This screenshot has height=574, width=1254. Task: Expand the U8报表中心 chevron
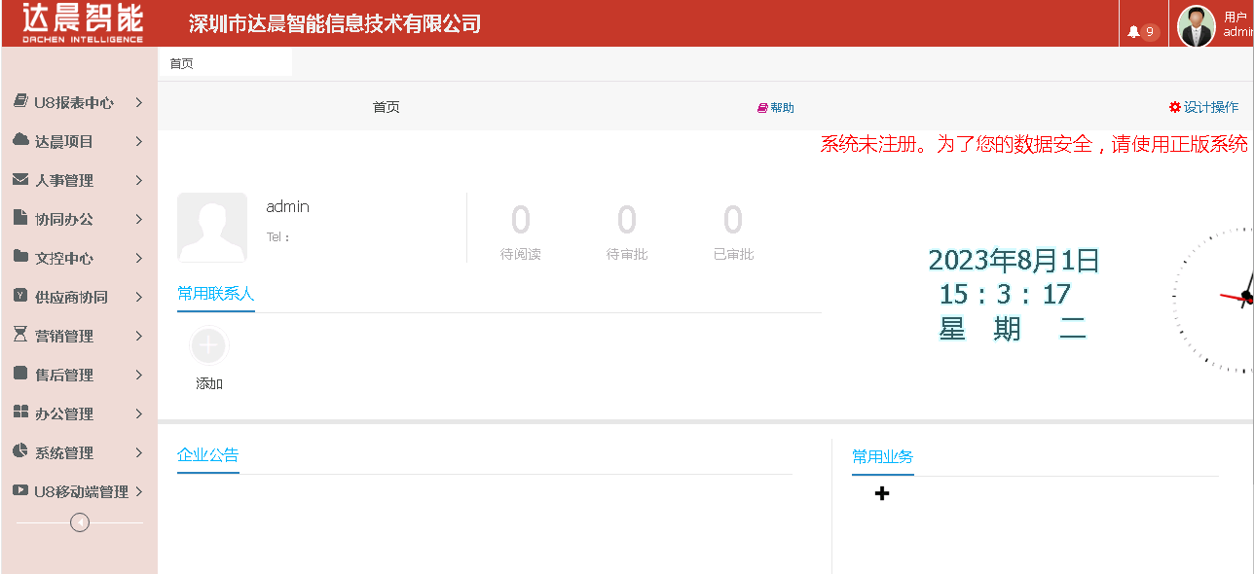point(139,102)
